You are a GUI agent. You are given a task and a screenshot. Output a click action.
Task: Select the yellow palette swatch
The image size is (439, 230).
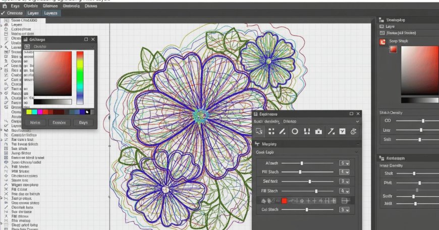(29, 112)
